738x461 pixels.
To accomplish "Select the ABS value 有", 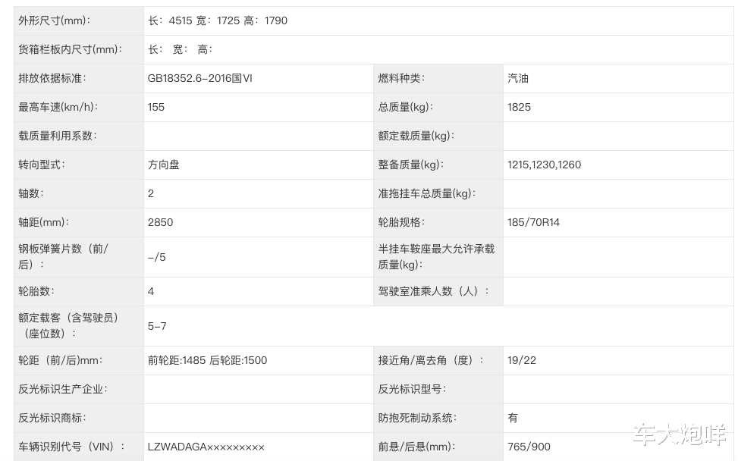I will [x=513, y=418].
